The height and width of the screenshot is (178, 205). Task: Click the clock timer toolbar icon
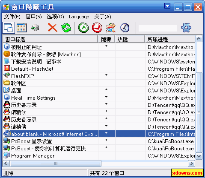(125, 28)
